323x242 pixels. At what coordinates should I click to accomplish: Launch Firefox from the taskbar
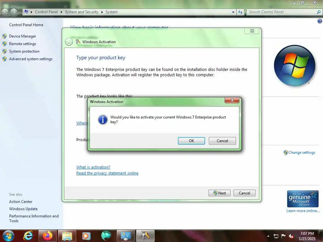click(x=48, y=236)
